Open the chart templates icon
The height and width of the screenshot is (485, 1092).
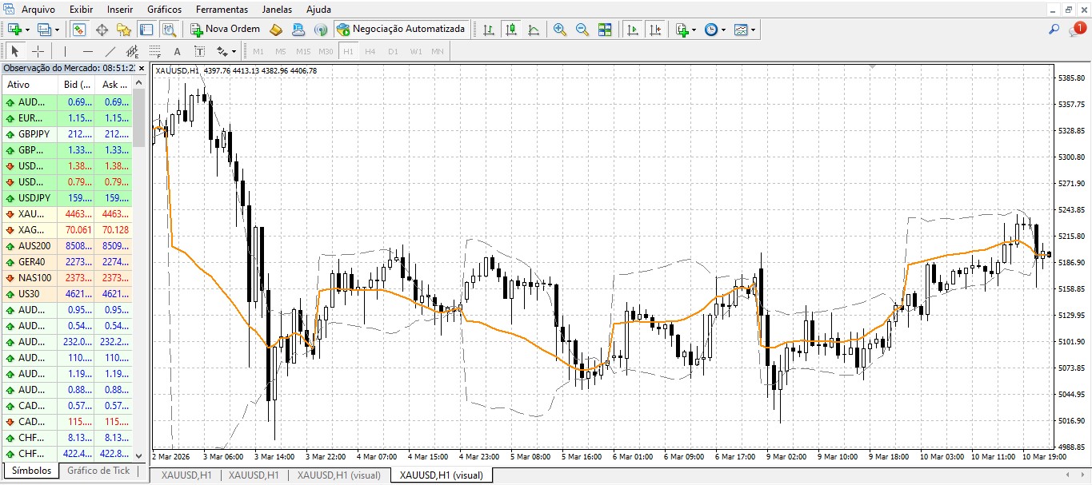(x=741, y=30)
